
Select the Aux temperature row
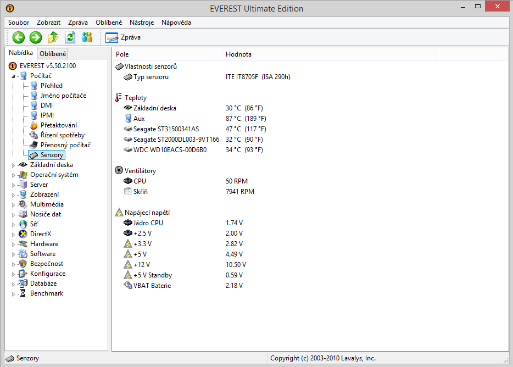pyautogui.click(x=196, y=119)
